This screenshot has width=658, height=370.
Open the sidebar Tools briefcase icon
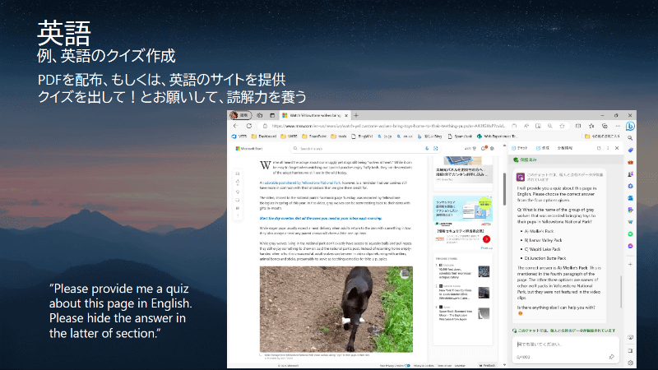click(x=630, y=162)
